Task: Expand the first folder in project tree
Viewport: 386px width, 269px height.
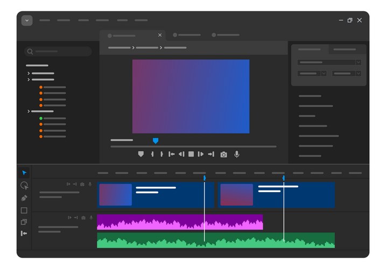Action: click(29, 73)
